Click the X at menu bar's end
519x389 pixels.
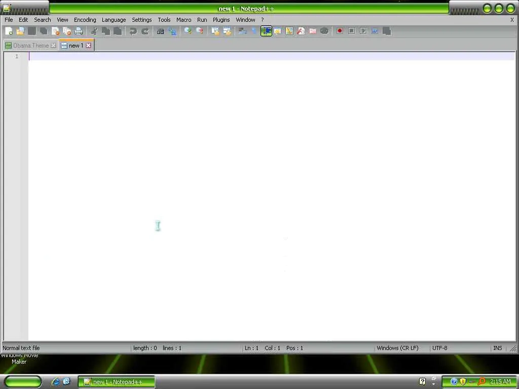click(x=512, y=20)
